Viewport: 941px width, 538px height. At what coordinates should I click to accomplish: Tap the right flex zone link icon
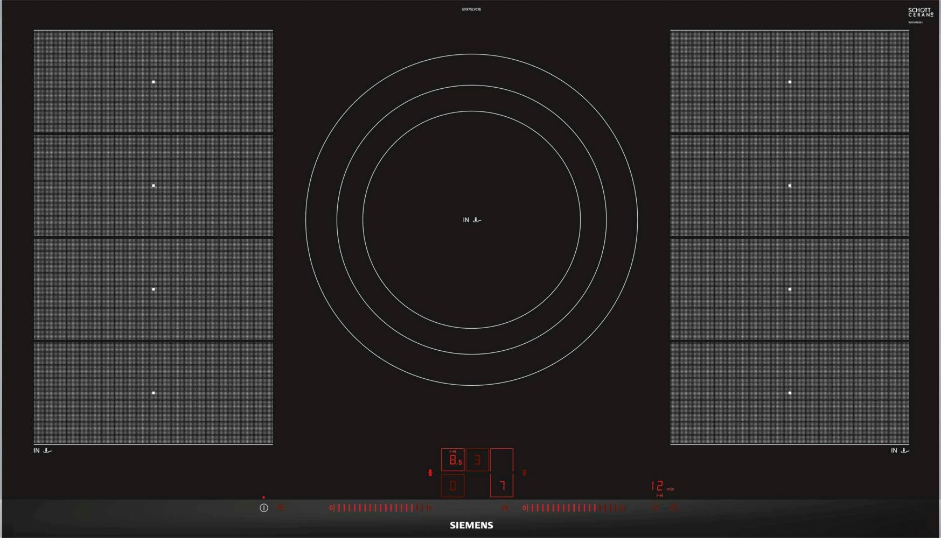coord(524,473)
